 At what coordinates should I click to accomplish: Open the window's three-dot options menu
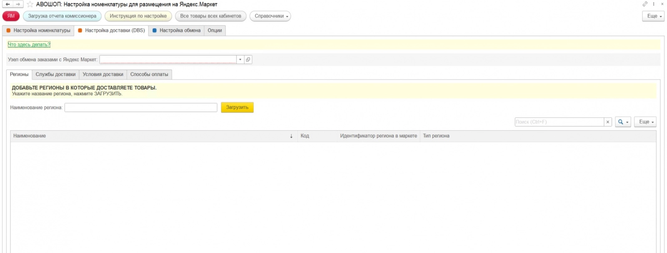(x=654, y=4)
